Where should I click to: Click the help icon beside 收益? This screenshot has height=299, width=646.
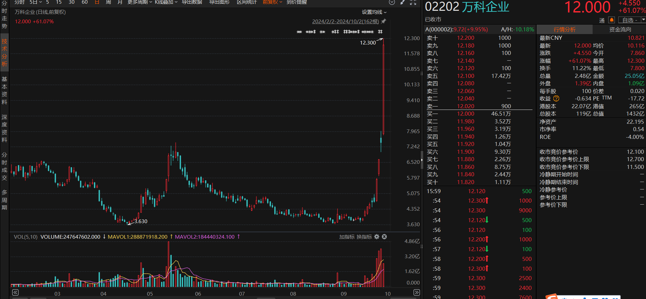coord(556,98)
